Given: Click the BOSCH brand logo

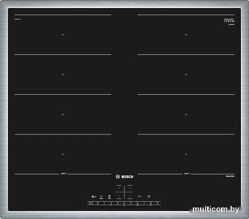Looking at the screenshot, I should pos(124,177).
